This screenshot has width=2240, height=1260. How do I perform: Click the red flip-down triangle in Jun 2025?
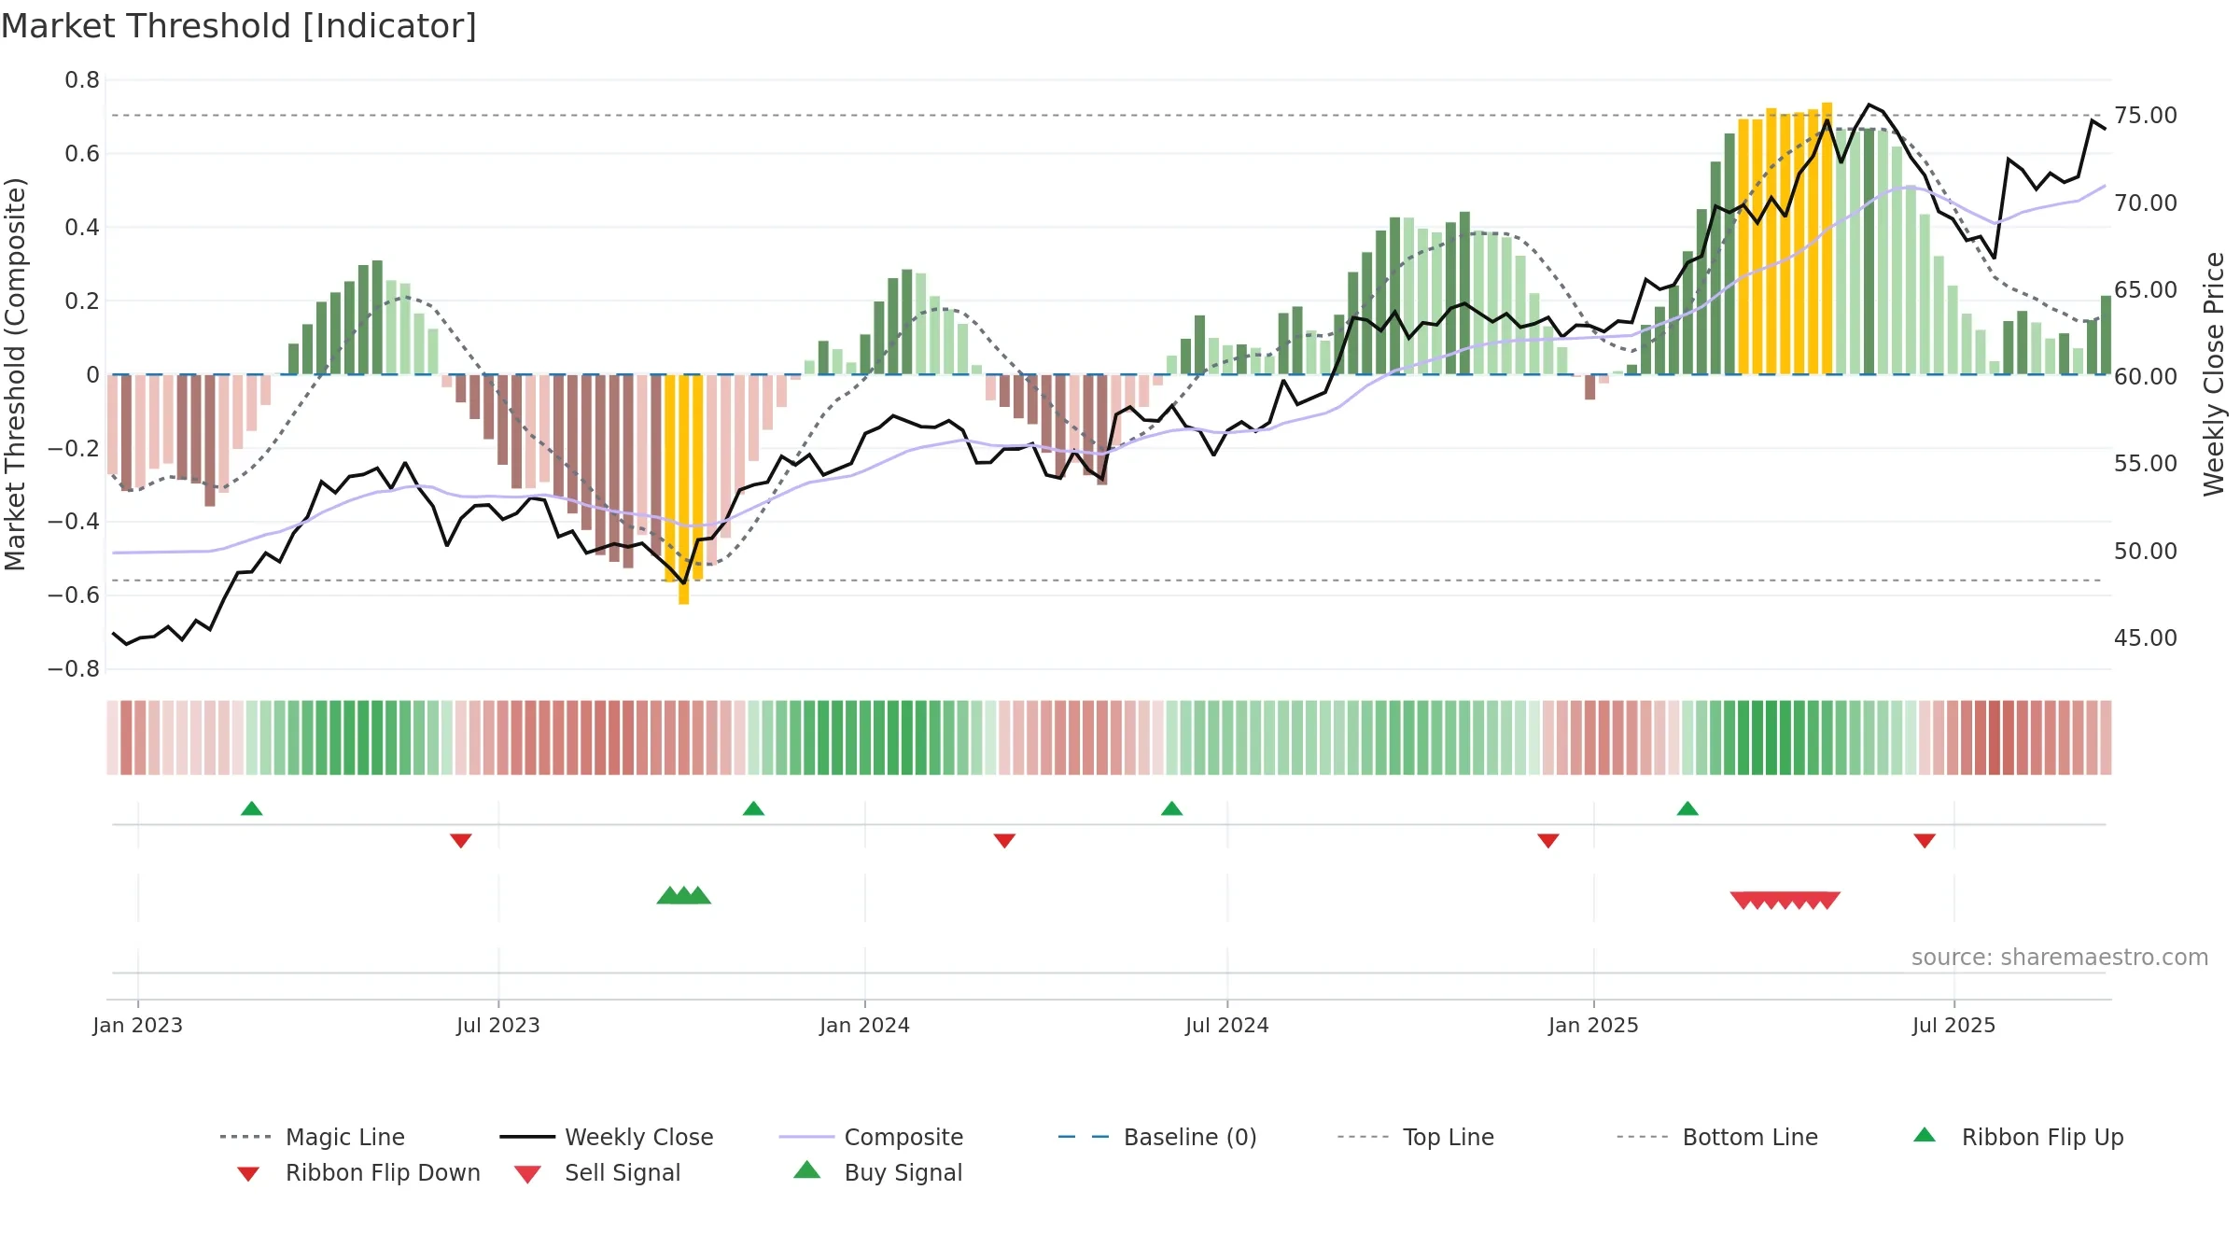tap(1925, 841)
